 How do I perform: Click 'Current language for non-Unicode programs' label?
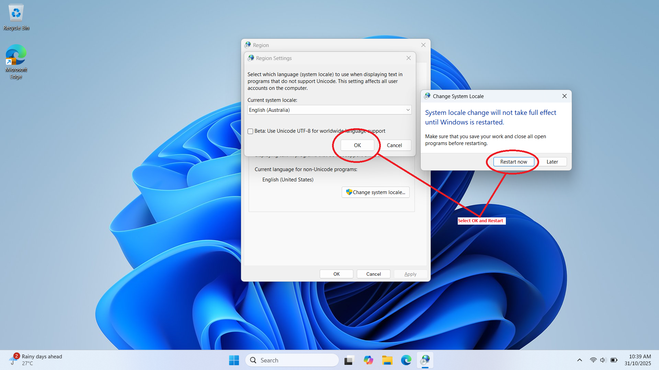pos(306,169)
